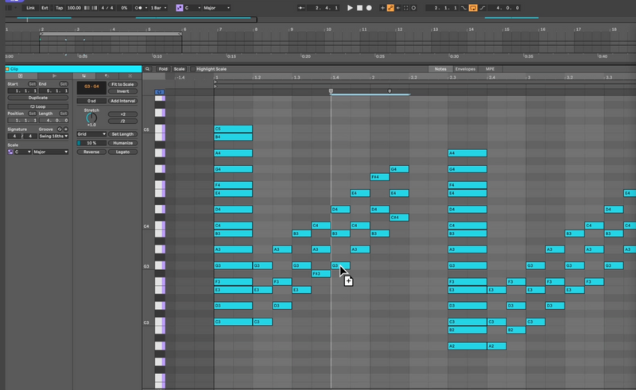Toggle the orange arrangement Loop switch

tap(473, 8)
